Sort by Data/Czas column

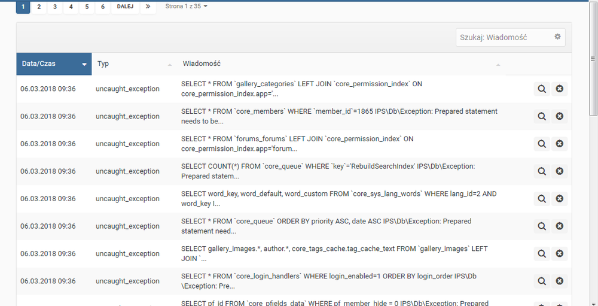pyautogui.click(x=54, y=63)
